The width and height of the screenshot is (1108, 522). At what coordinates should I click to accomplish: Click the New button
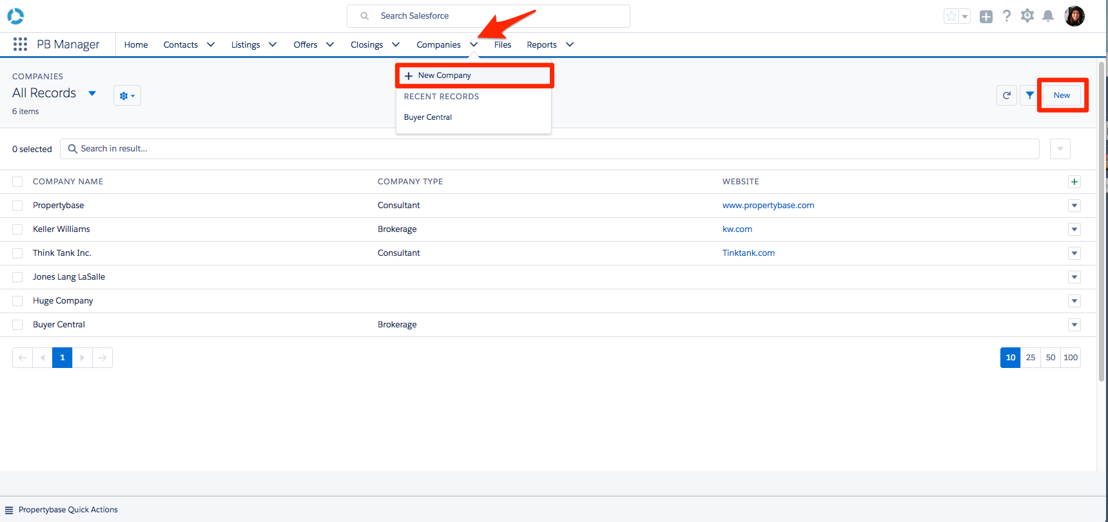point(1062,95)
